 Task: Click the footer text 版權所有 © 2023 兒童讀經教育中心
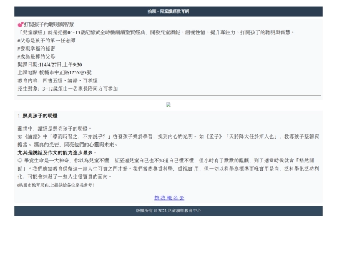(x=168, y=211)
